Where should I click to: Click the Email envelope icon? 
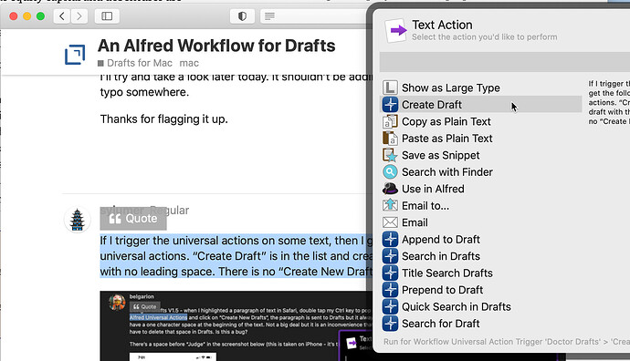click(x=390, y=222)
